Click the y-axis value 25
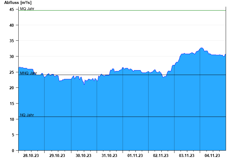Screen dimensions: 244x167 12,72
